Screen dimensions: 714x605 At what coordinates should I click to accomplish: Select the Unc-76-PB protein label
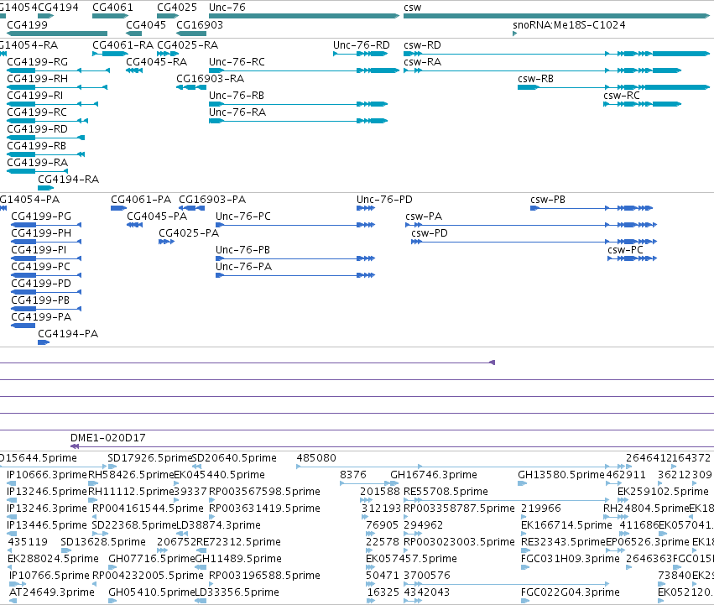pyautogui.click(x=242, y=250)
